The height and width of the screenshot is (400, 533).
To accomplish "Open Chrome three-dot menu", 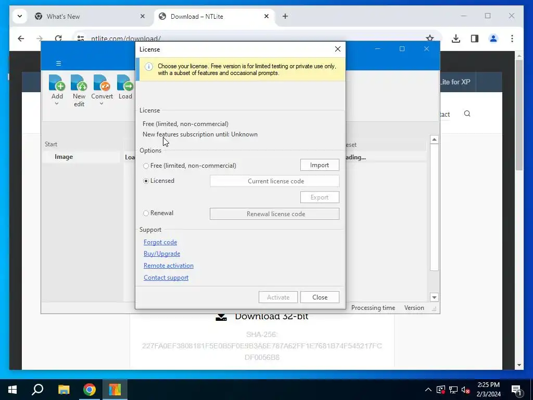I will click(x=512, y=39).
